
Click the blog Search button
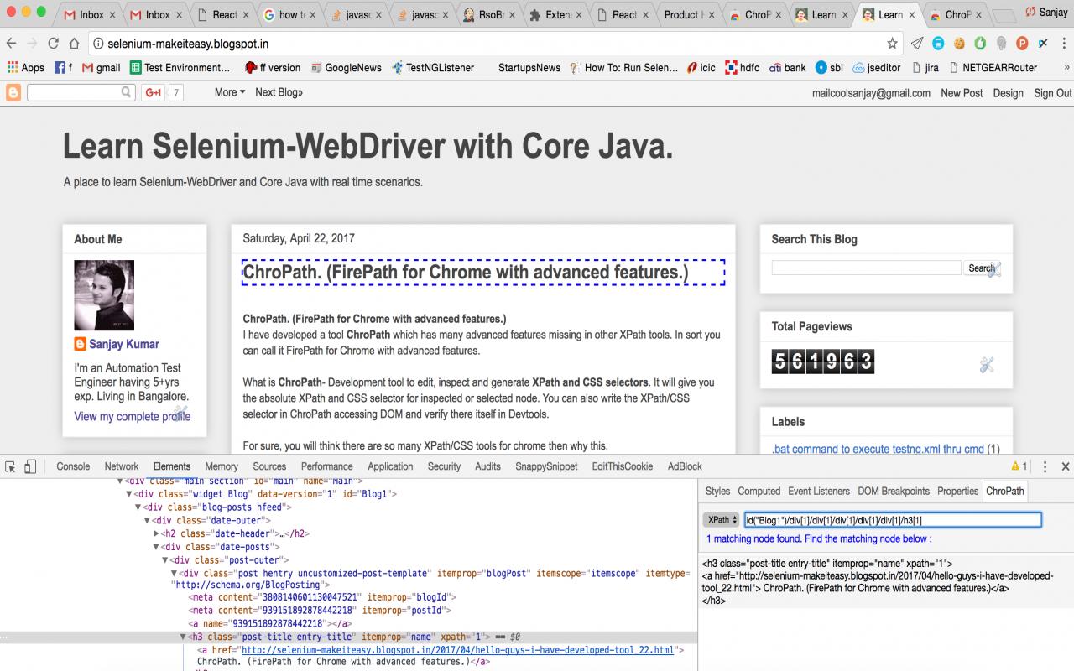click(x=982, y=268)
